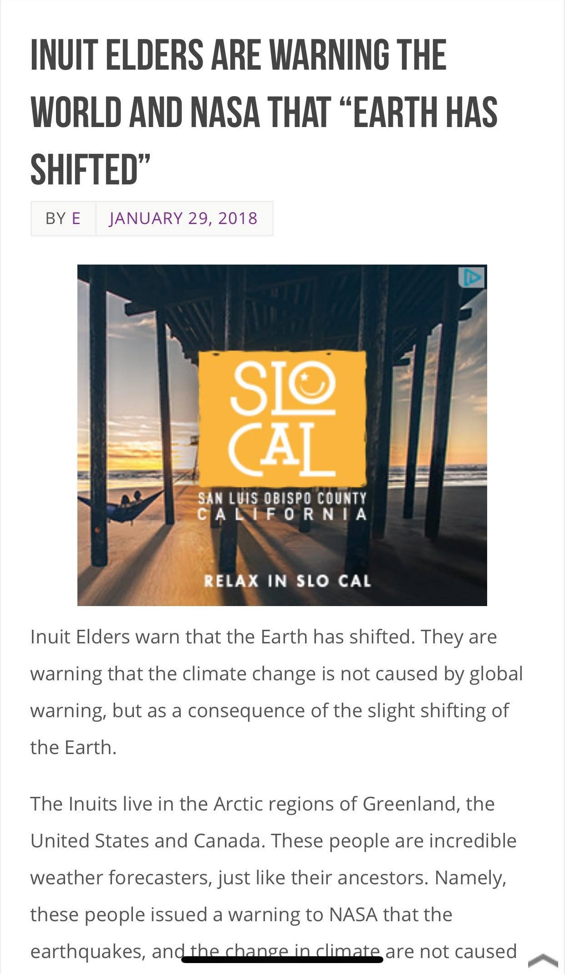Open author E's posts link
Image resolution: width=565 pixels, height=974 pixels.
pyautogui.click(x=76, y=219)
